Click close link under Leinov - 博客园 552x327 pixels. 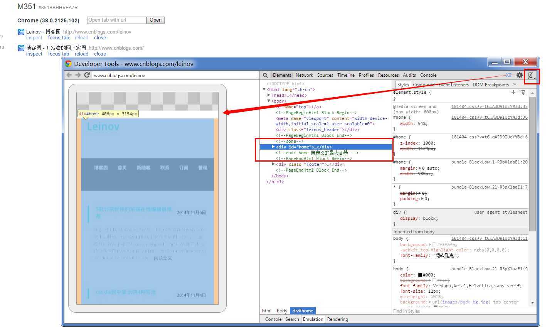(x=100, y=38)
